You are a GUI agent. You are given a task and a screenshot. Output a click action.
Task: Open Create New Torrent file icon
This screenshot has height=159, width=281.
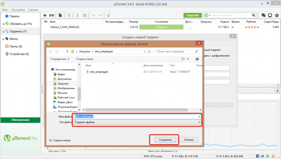[x=60, y=15]
